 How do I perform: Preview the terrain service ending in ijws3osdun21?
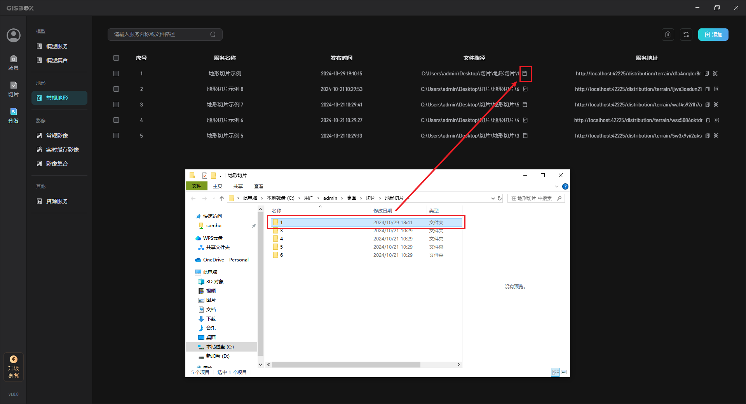point(716,89)
